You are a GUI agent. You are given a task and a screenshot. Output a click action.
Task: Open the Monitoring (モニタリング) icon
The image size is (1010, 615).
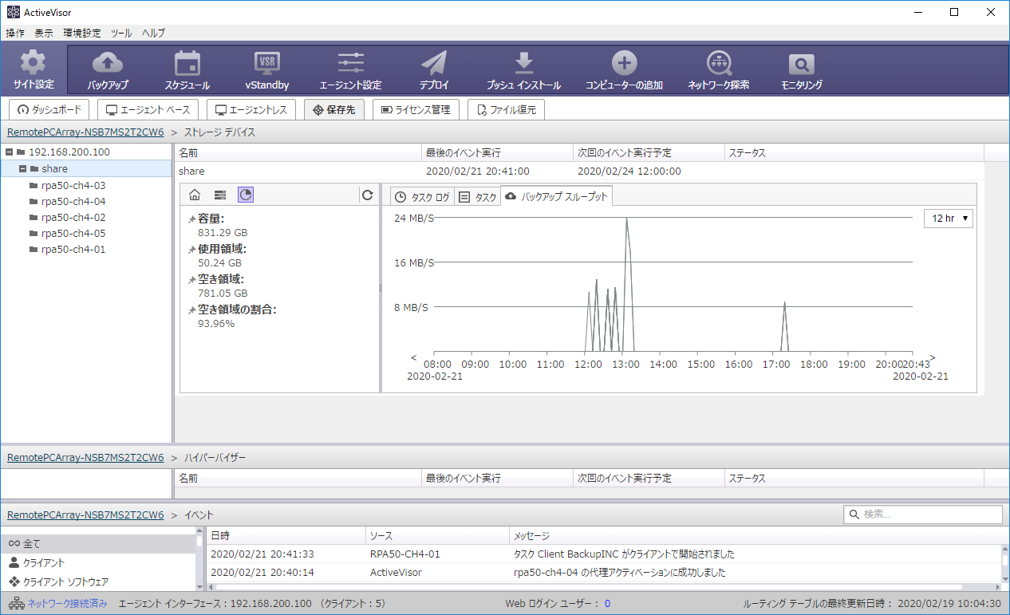click(x=801, y=65)
